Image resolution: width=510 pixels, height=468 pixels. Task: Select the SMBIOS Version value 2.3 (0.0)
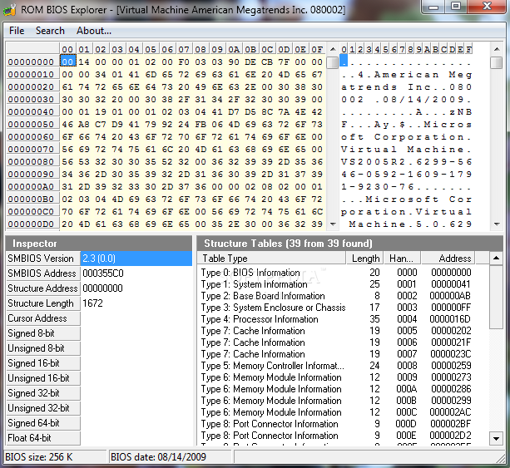(x=136, y=259)
